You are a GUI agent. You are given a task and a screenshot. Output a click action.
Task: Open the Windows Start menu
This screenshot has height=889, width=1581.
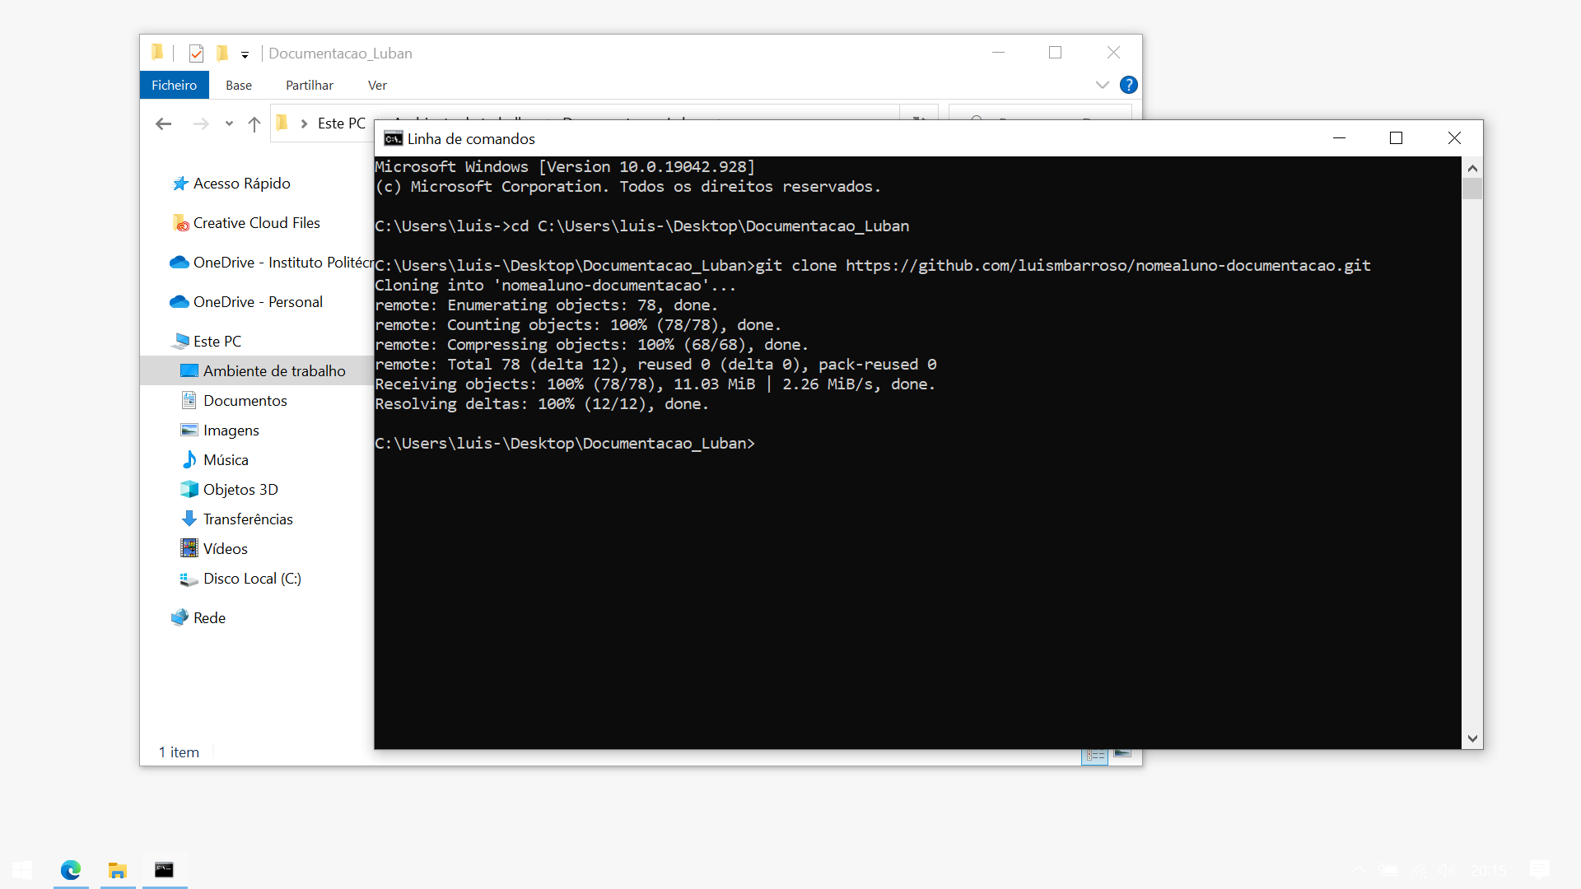click(x=22, y=870)
